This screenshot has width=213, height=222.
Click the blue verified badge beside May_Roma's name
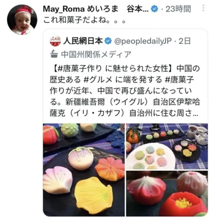pyautogui.click(x=155, y=9)
